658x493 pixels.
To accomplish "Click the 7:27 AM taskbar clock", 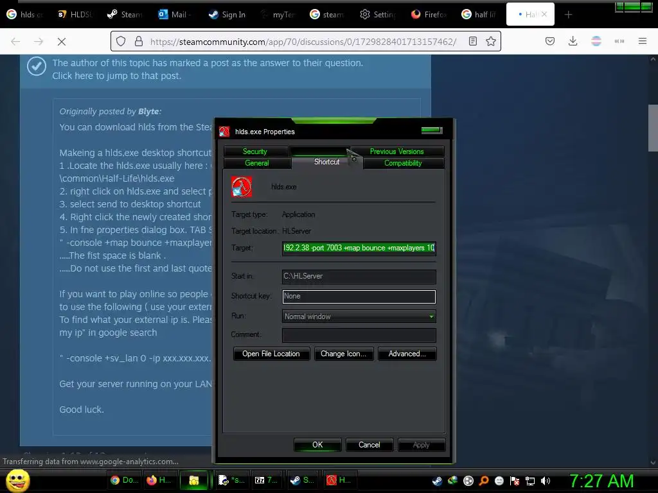I will 601,481.
